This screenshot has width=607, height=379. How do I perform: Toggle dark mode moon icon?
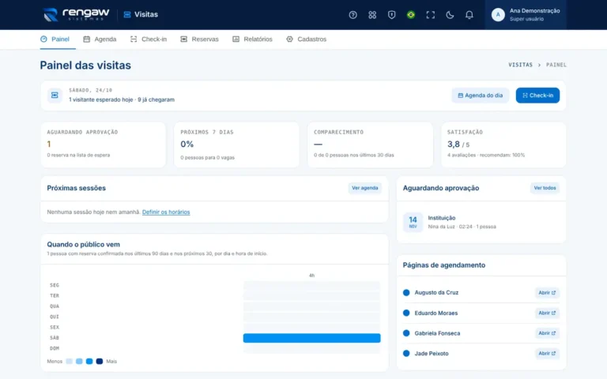[450, 15]
